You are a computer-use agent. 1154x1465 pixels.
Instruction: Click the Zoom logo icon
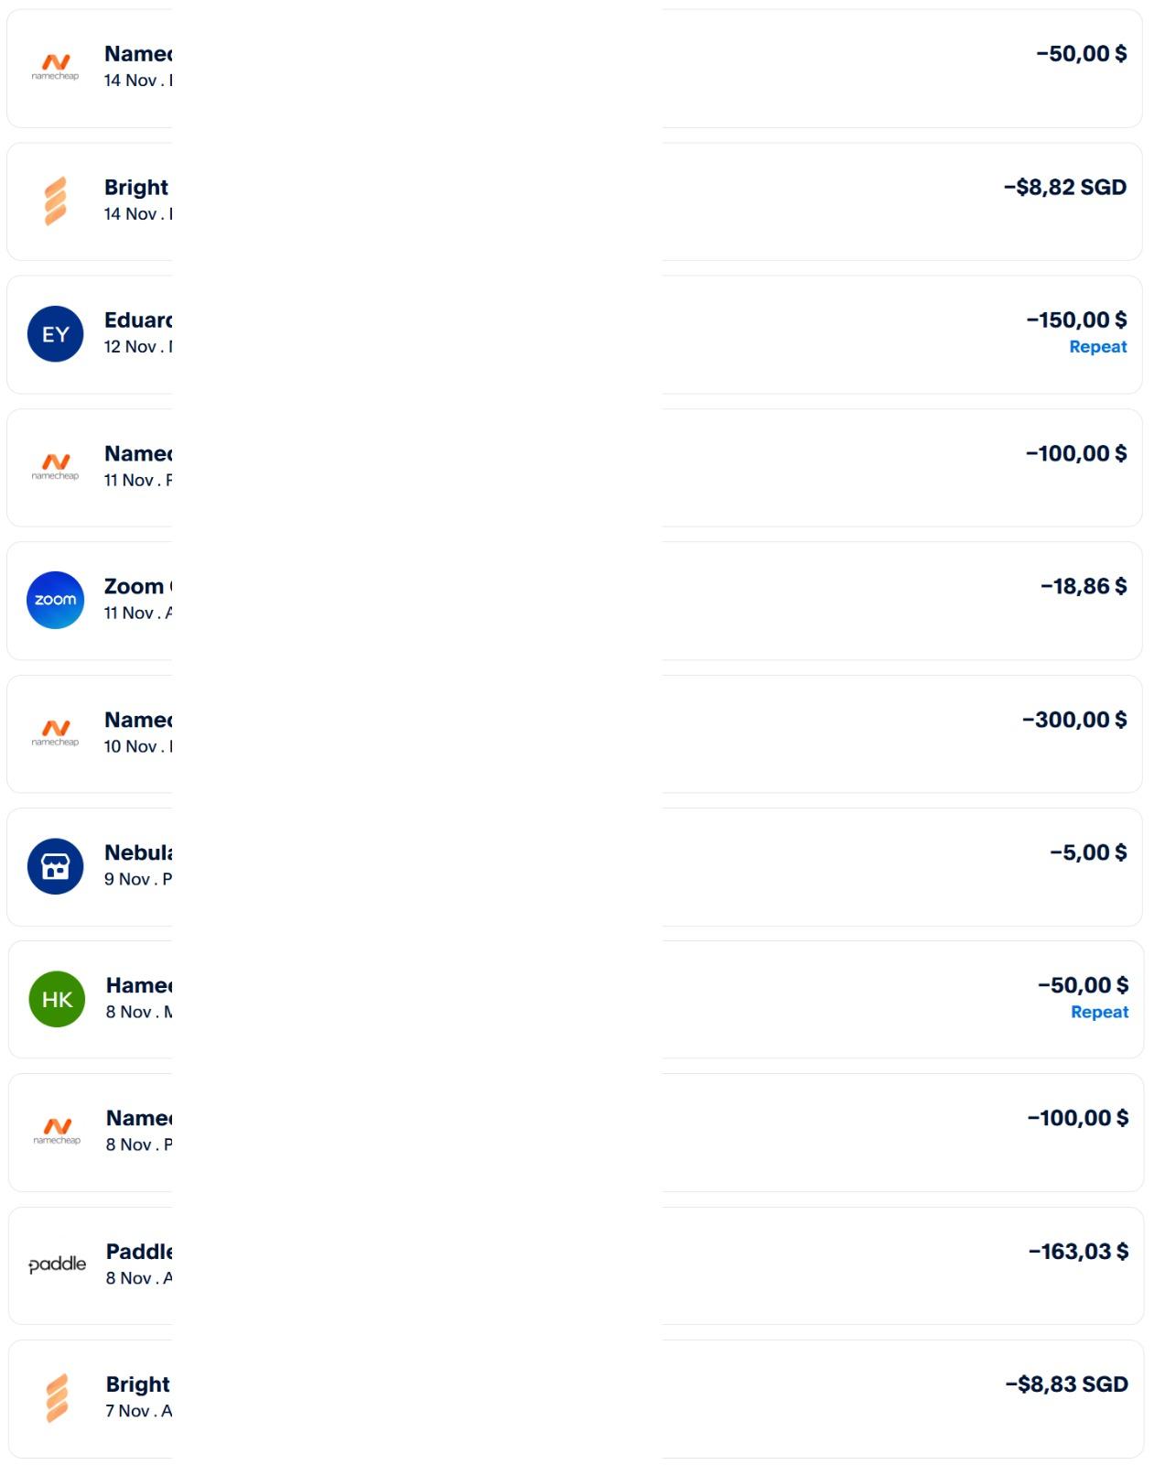[x=56, y=600]
